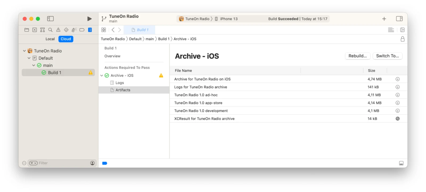Collapse the Default workflow node

click(x=29, y=58)
